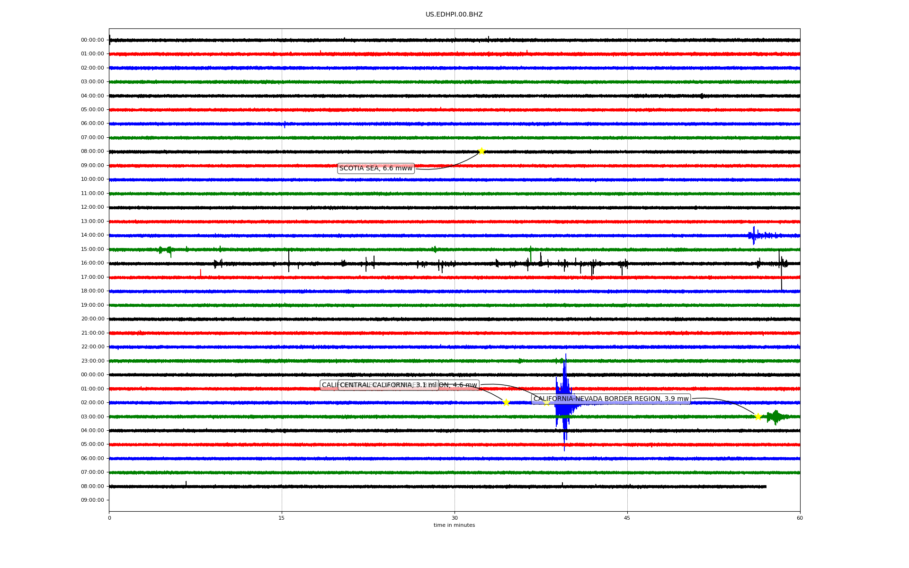Click the 11:00:00 time label
The image size is (909, 568).
click(x=92, y=194)
